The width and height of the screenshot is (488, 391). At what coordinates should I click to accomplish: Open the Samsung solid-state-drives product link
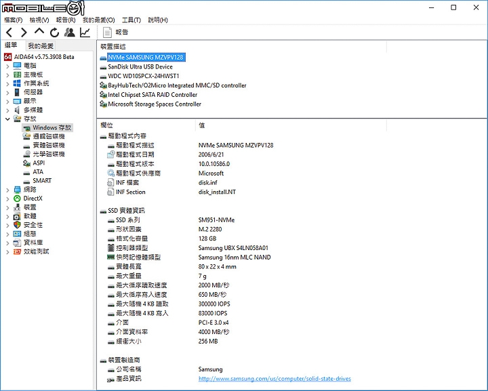pyautogui.click(x=274, y=379)
